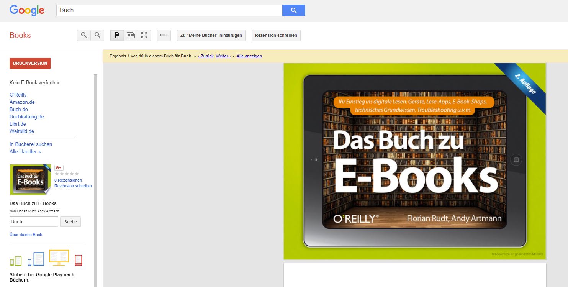Click the blue Google search button
This screenshot has height=287, width=568.
(x=293, y=10)
